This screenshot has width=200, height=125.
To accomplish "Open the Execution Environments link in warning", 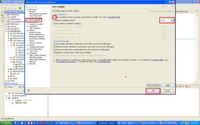I will point(66,62).
